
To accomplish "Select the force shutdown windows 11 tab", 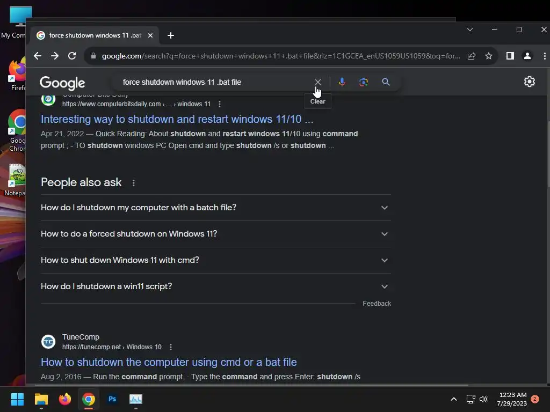I will 95,35.
